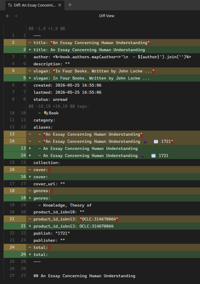This screenshot has height=284, width=200.
Task: Click the cover_url: "" line
Action: (x=49, y=184)
